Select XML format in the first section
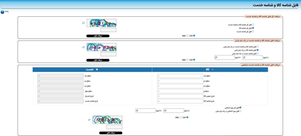This screenshot has width=301, height=136. pos(186,36)
